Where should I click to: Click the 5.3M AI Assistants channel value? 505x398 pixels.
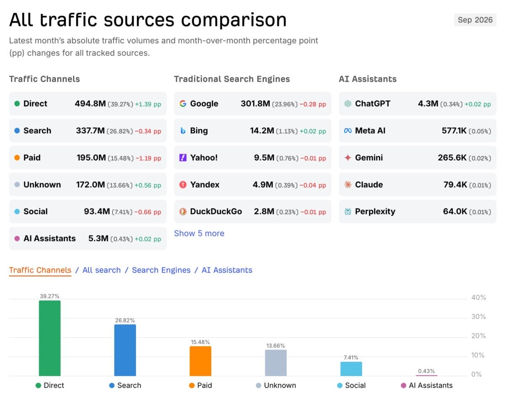98,238
